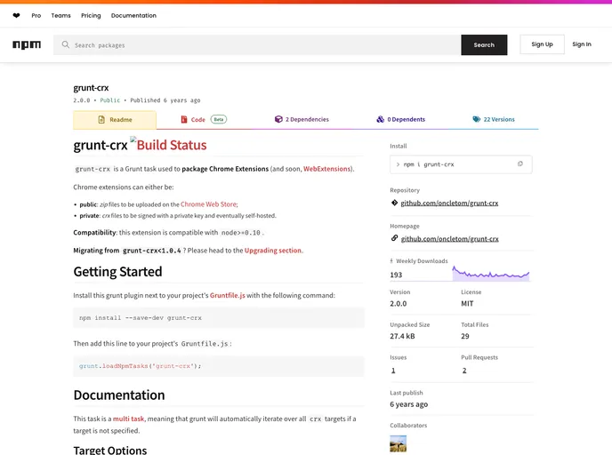Click the grunt-crx package title
The image size is (612, 455).
pyautogui.click(x=91, y=88)
